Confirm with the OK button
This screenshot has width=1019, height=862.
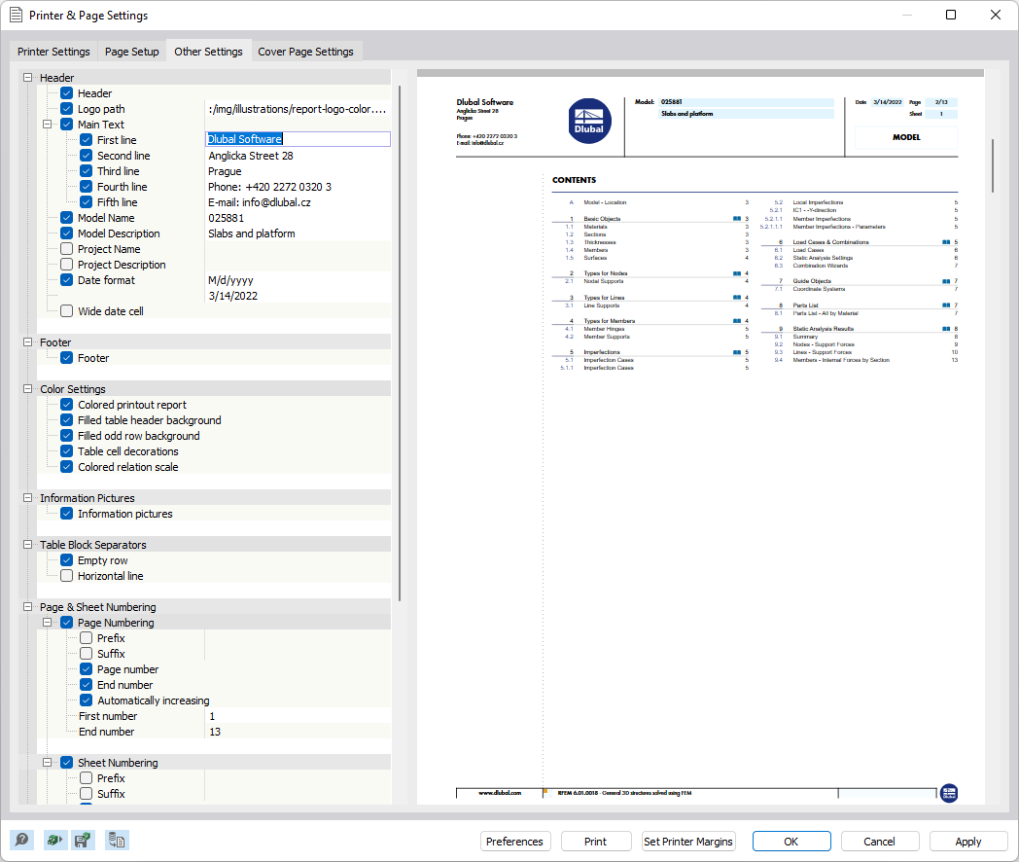pyautogui.click(x=791, y=842)
